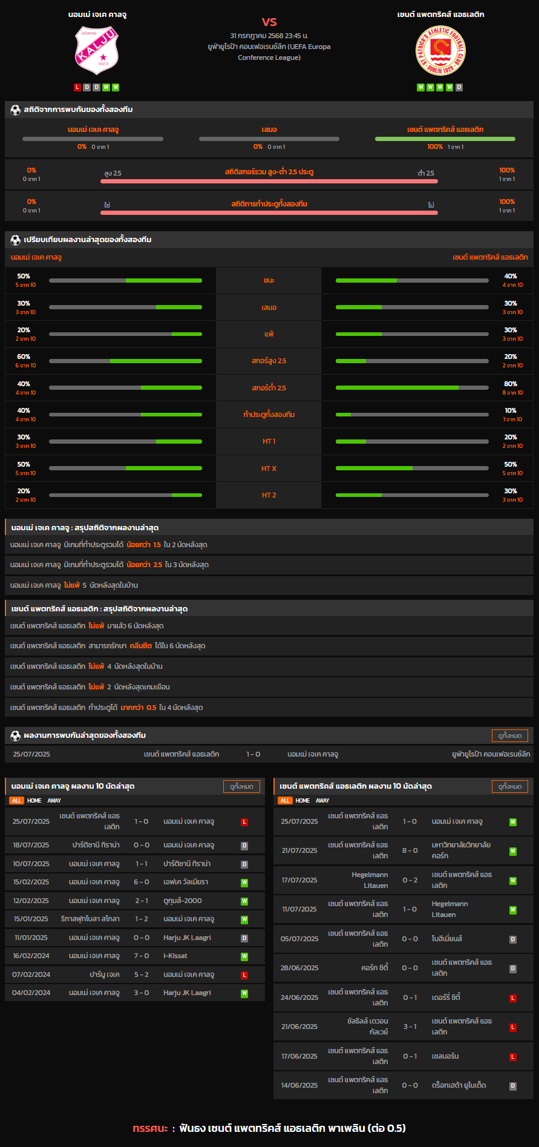Click Kalju 5 - 2 score on 07/02/2024 row
The width and height of the screenshot is (539, 1147).
tap(142, 974)
